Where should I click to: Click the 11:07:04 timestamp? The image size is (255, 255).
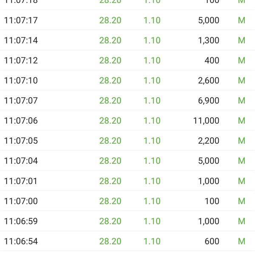pyautogui.click(x=21, y=161)
